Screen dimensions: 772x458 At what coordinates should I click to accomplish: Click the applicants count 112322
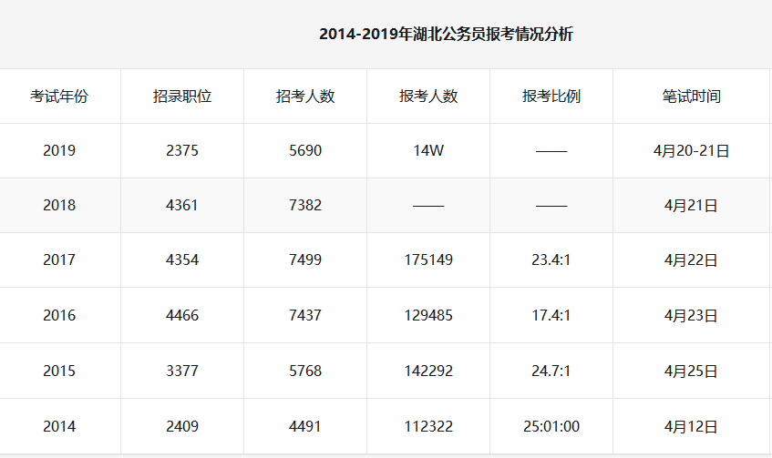coord(428,426)
